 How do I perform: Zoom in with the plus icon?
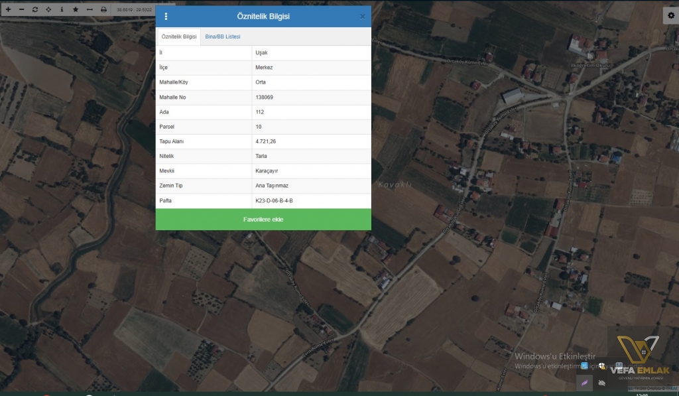[x=8, y=10]
